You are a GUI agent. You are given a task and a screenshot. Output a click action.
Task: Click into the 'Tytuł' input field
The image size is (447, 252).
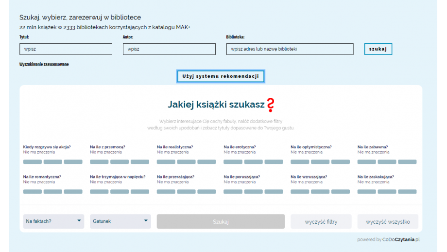click(66, 49)
